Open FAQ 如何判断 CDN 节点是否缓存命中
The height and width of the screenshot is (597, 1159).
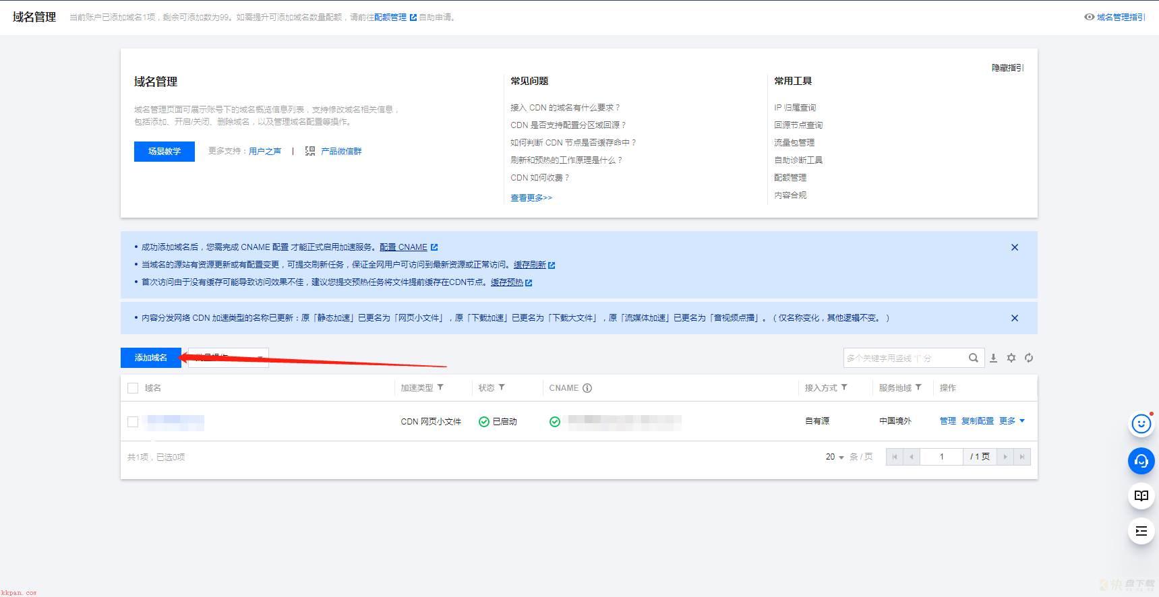[573, 143]
